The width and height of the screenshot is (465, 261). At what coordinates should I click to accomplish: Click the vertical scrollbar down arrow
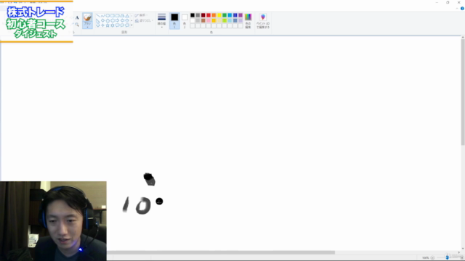463,249
